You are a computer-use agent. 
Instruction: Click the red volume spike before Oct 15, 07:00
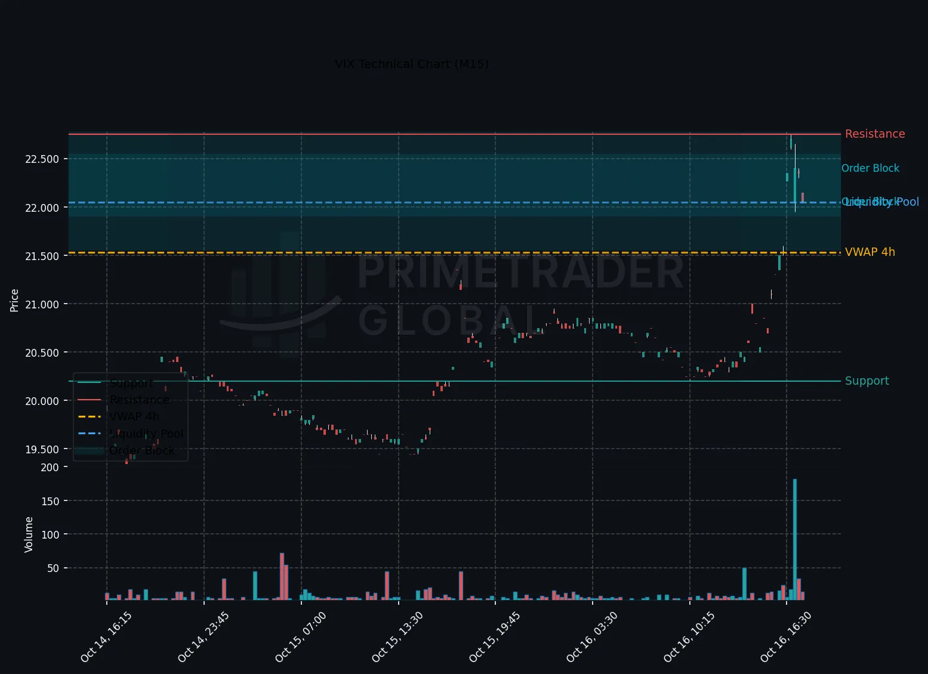(x=282, y=576)
